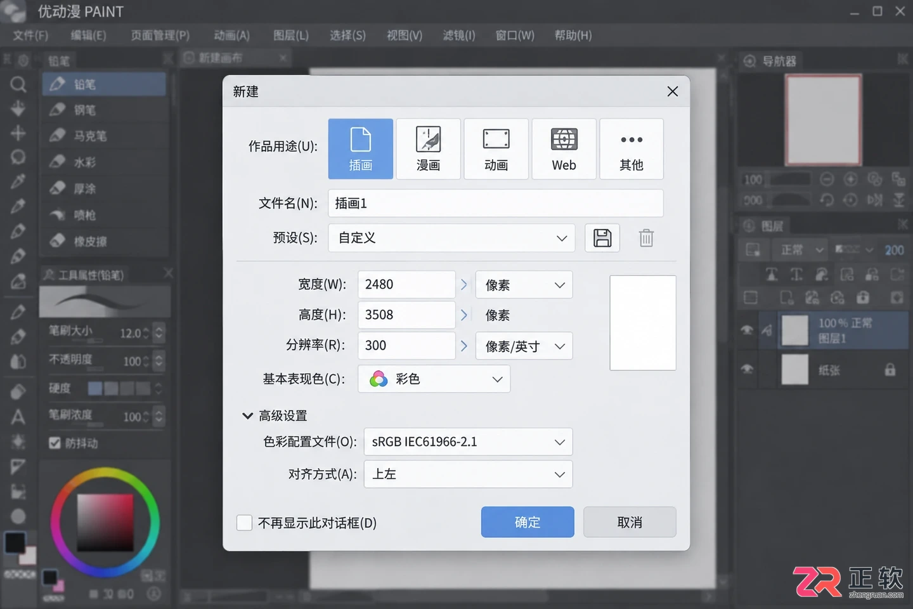This screenshot has width=913, height=609.
Task: Select the text tool "A" in the left toolbar
Action: pos(18,417)
